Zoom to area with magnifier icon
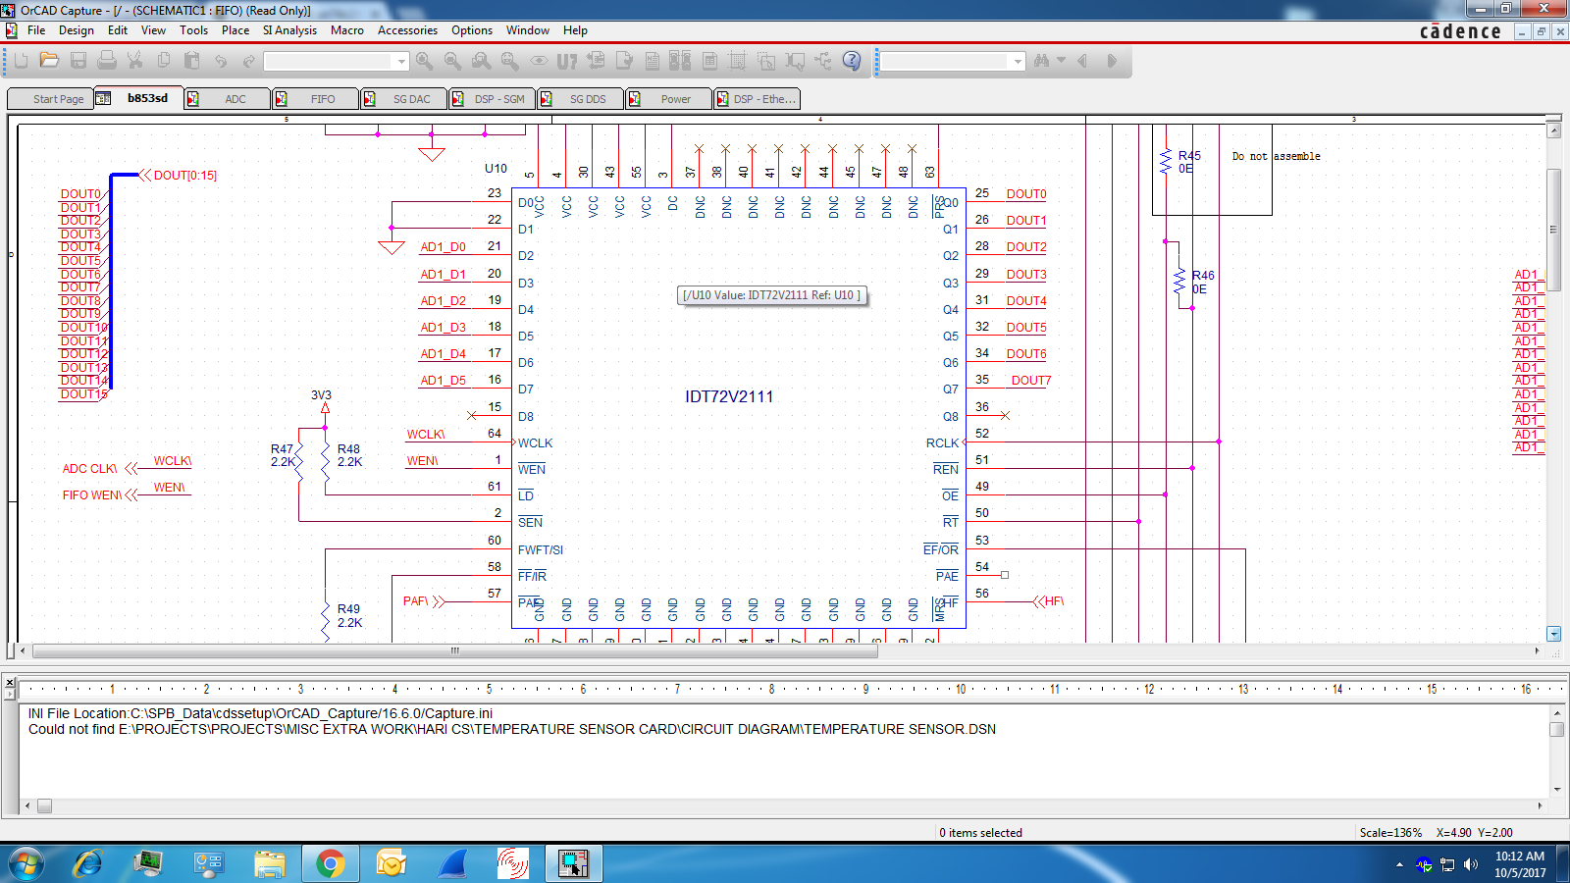 481,61
